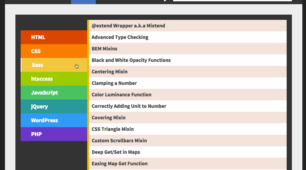Go to the jQuery category tab
Image resolution: width=306 pixels, height=170 pixels.
tap(54, 107)
